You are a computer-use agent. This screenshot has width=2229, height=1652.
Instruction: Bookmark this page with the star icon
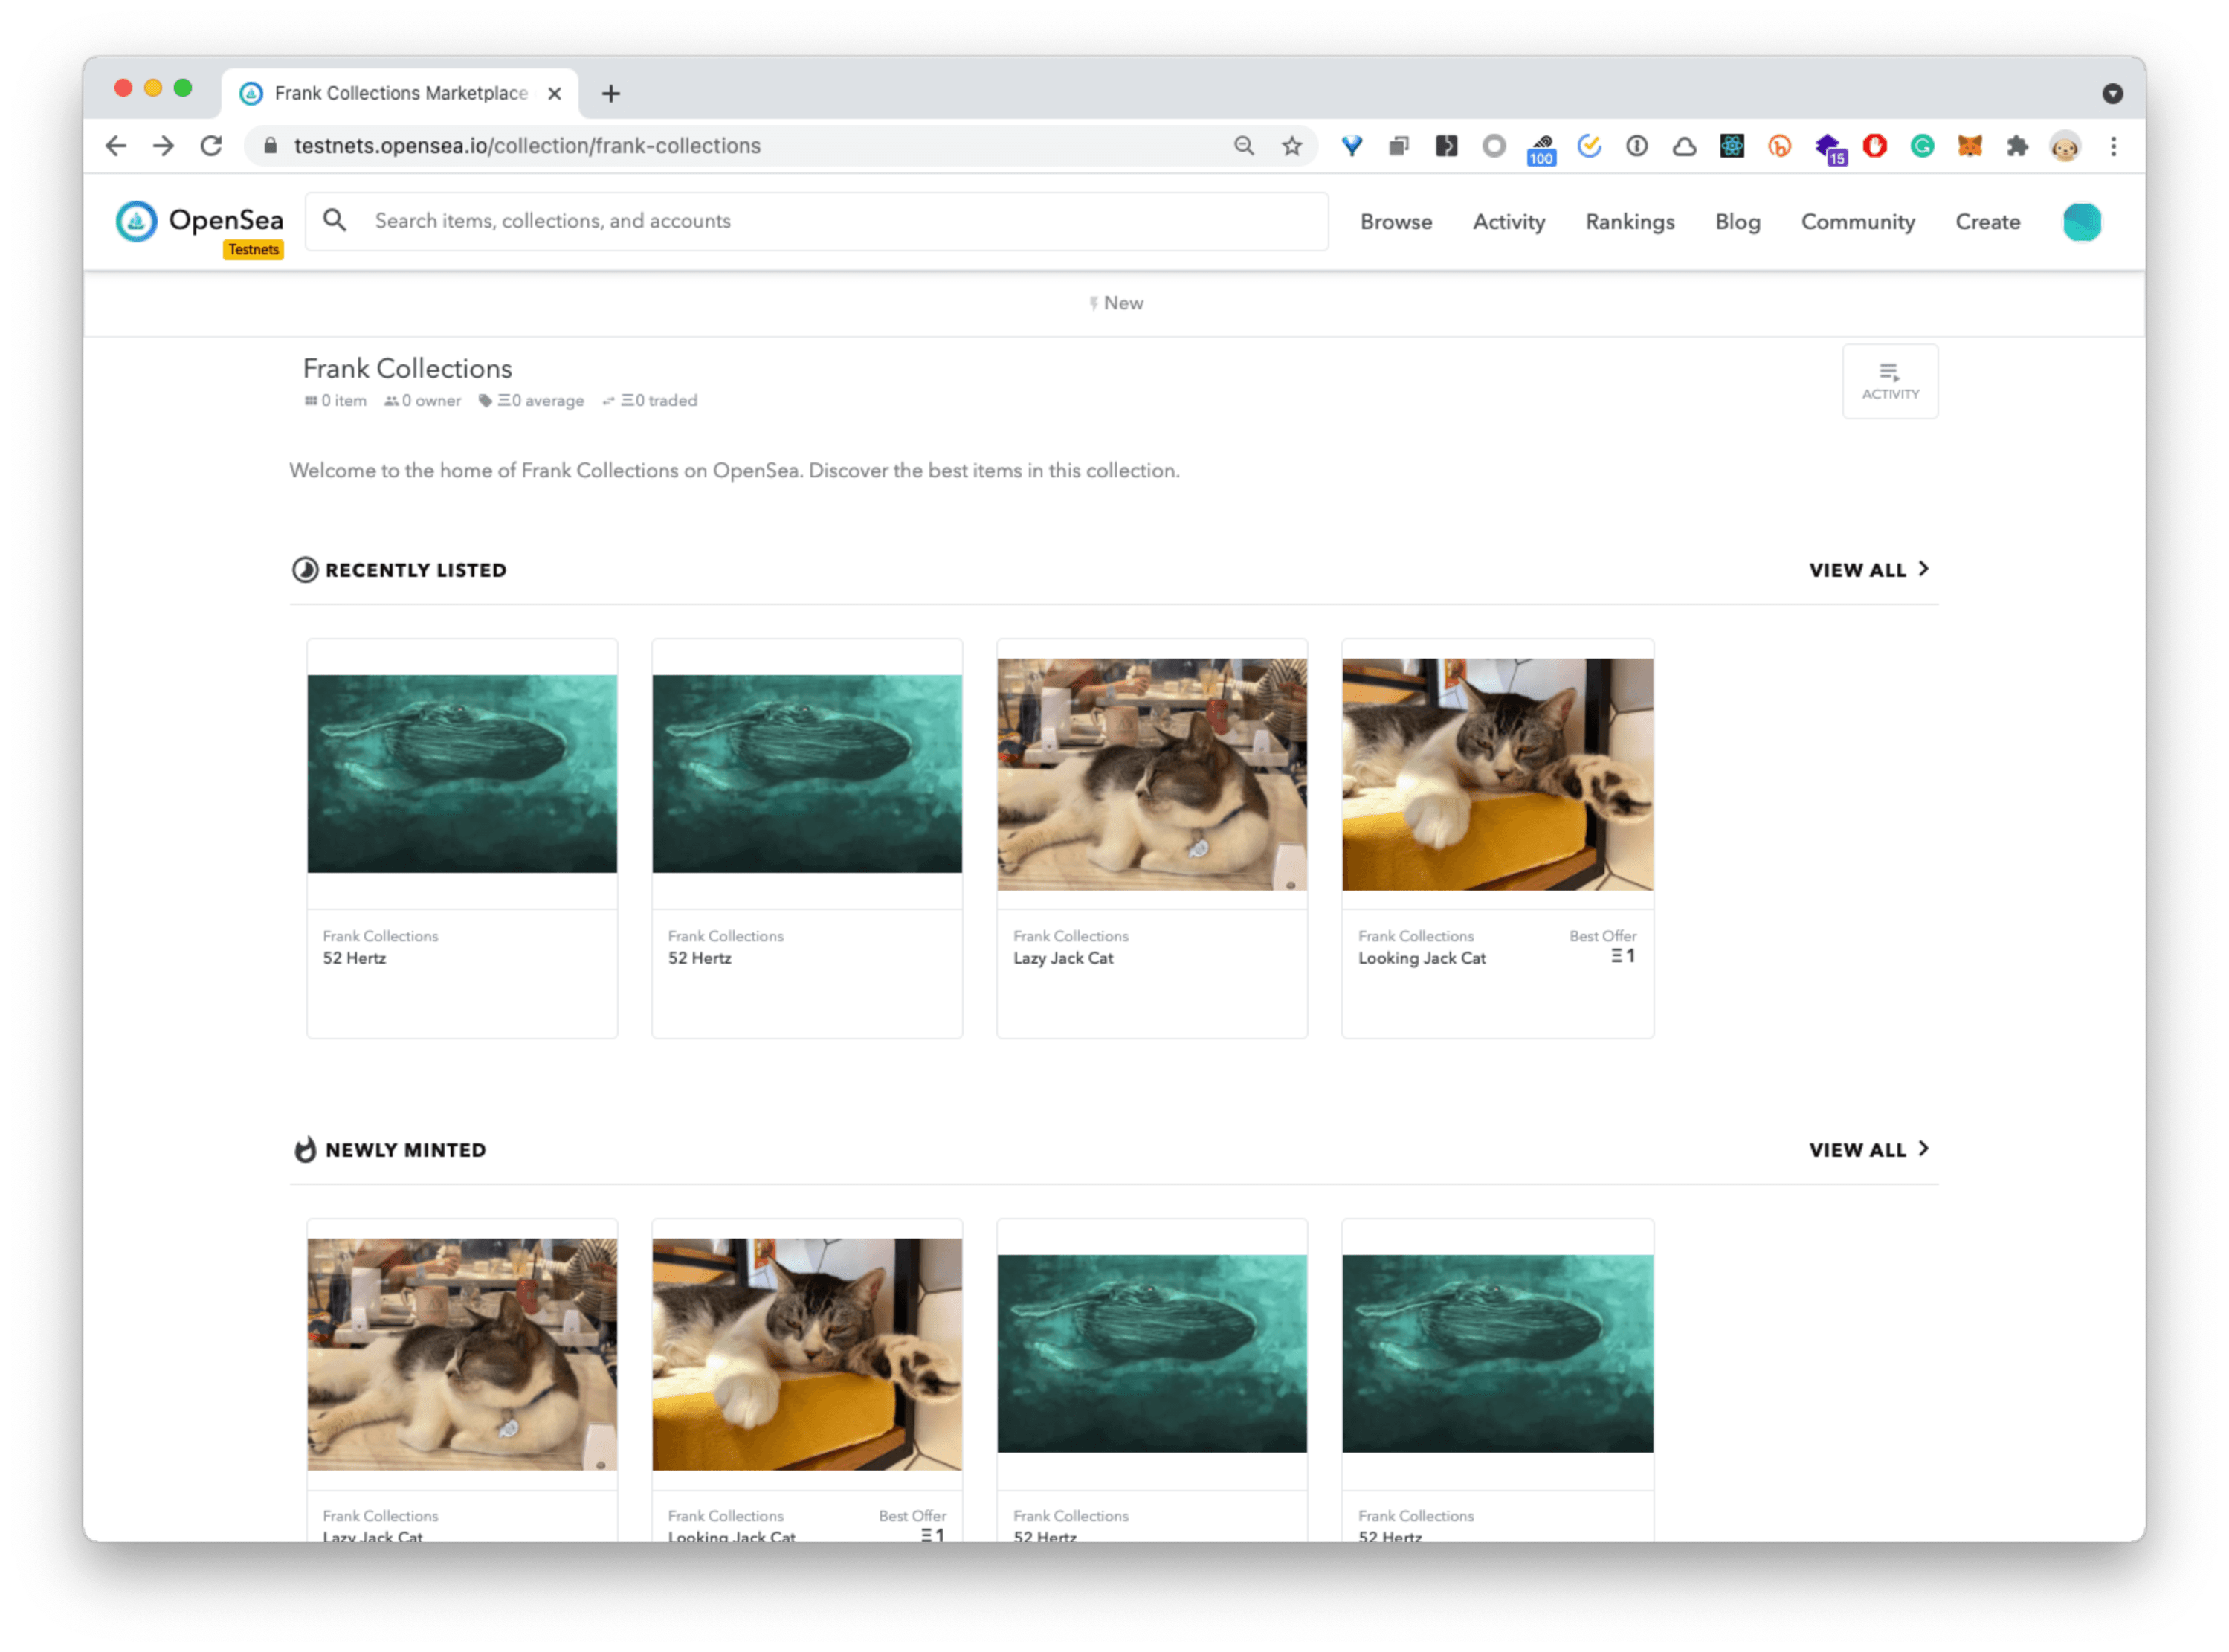point(1291,146)
